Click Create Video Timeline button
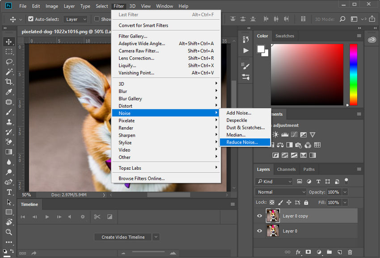This screenshot has width=380, height=258. (123, 237)
